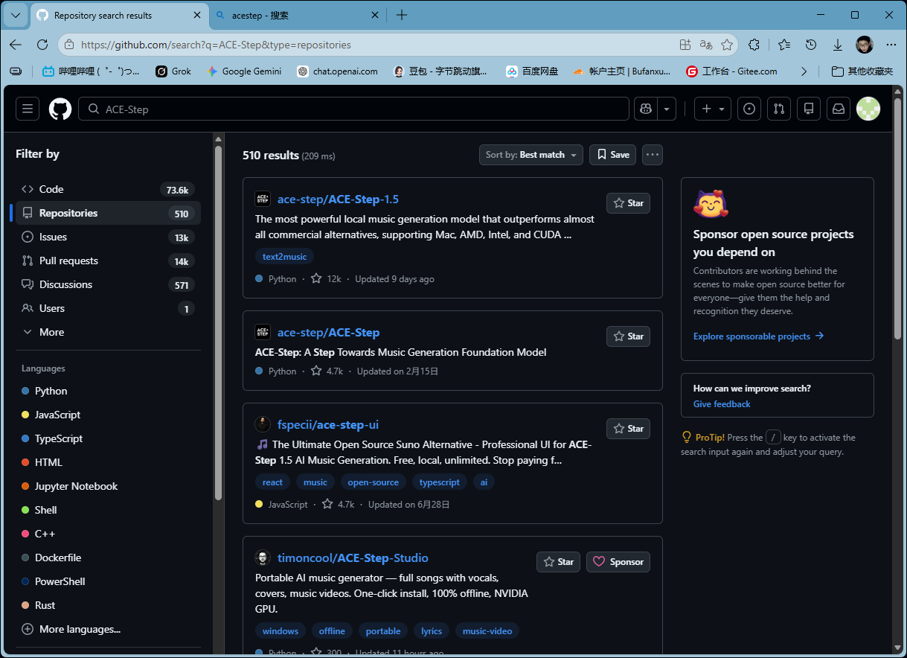Filter by JavaScript language
This screenshot has height=658, width=907.
(x=108, y=415)
